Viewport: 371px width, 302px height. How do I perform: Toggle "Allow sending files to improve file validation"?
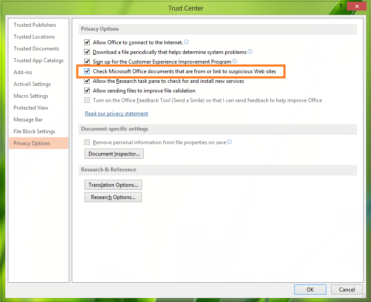[87, 91]
